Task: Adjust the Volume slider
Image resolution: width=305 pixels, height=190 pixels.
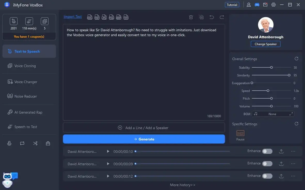Action: point(271,106)
